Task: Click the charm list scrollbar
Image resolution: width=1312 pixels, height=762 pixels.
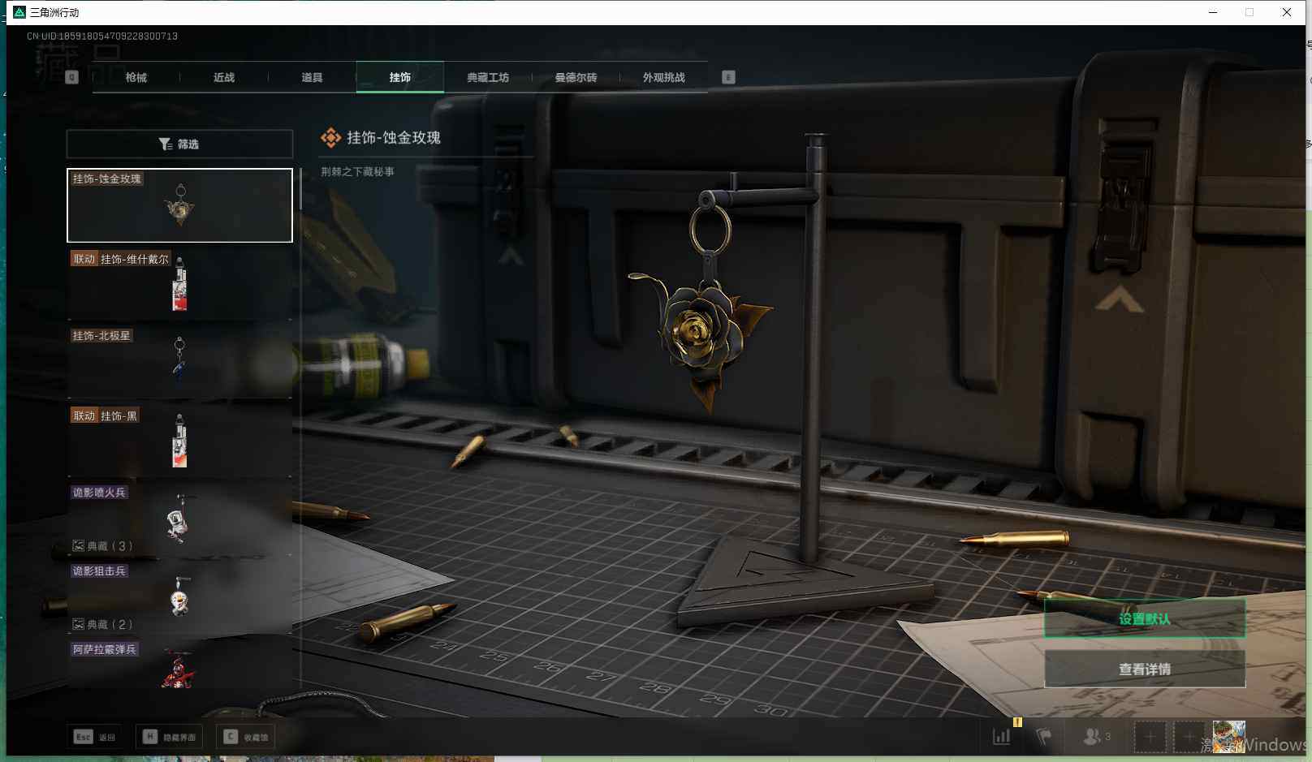Action: pyautogui.click(x=300, y=189)
